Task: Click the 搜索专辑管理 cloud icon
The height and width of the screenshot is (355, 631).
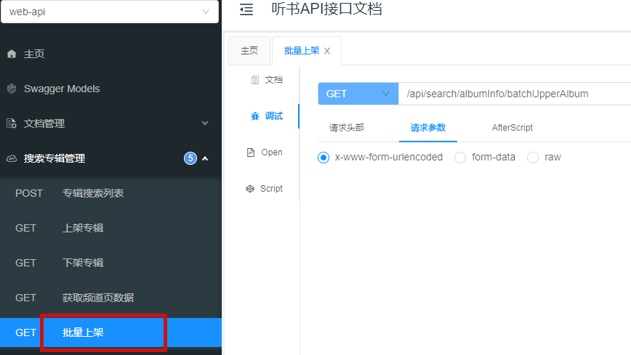Action: (x=12, y=158)
